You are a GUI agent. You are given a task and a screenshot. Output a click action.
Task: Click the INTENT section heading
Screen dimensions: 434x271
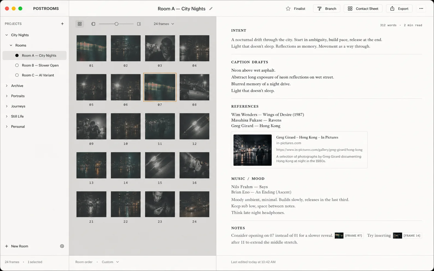point(239,30)
